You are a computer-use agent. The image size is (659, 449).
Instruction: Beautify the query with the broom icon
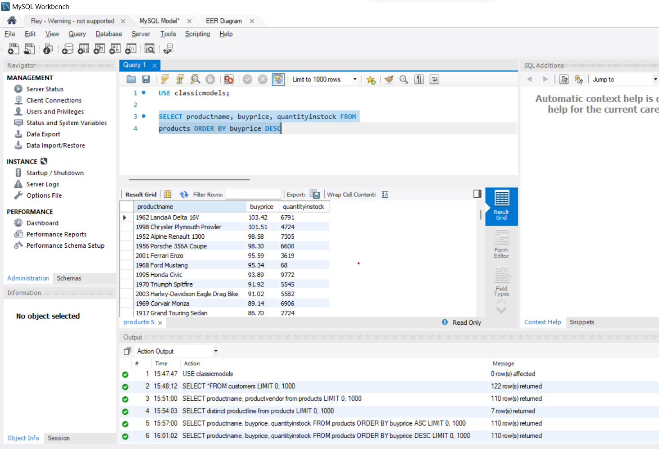pos(389,79)
